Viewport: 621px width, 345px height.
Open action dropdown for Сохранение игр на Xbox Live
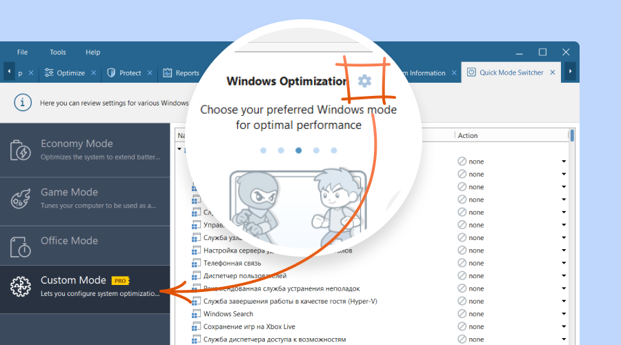pos(564,326)
